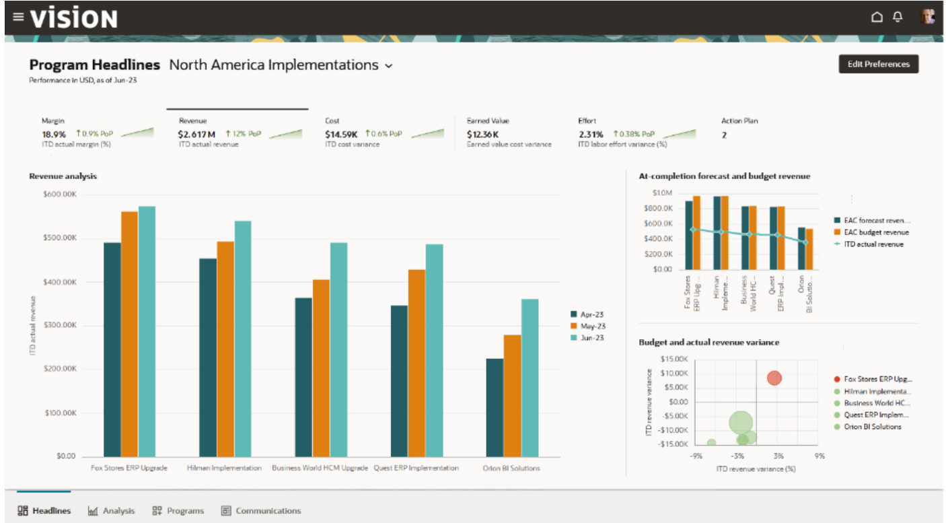Toggle EAC forecast revenue legend entry
Image resolution: width=946 pixels, height=523 pixels.
872,220
